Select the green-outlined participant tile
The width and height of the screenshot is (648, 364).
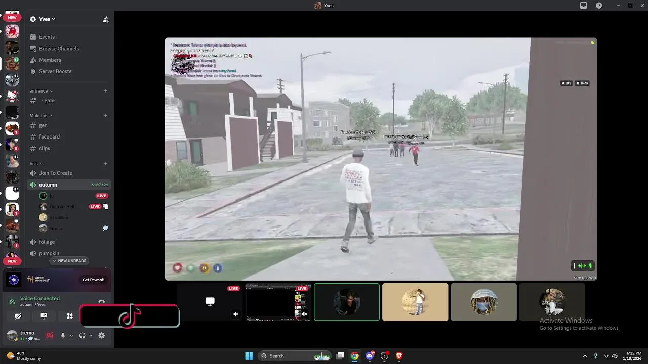[347, 302]
